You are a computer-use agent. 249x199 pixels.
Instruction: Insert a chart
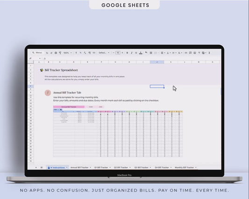[x=195, y=53]
